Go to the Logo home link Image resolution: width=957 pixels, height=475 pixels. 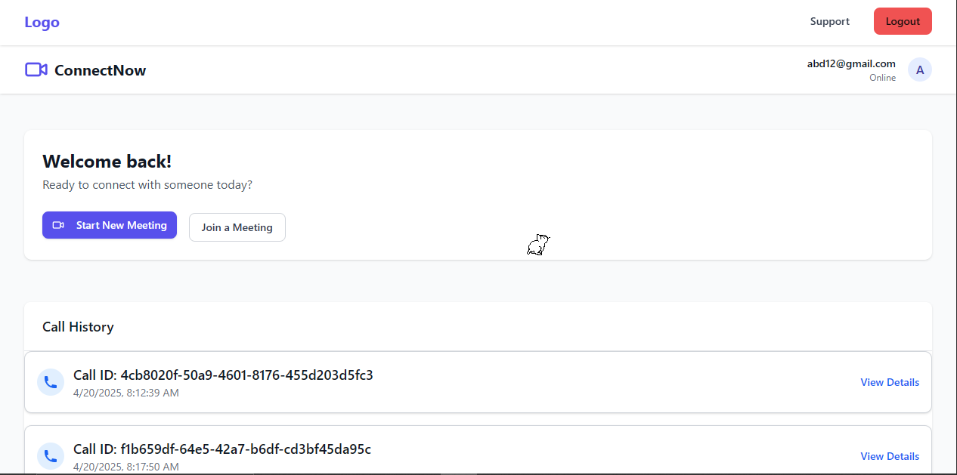click(42, 22)
